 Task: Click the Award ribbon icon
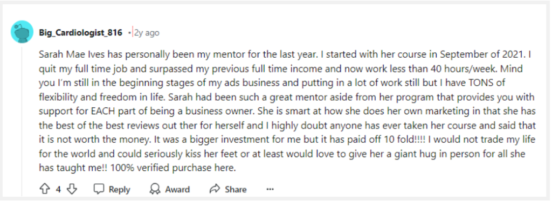tap(155, 189)
